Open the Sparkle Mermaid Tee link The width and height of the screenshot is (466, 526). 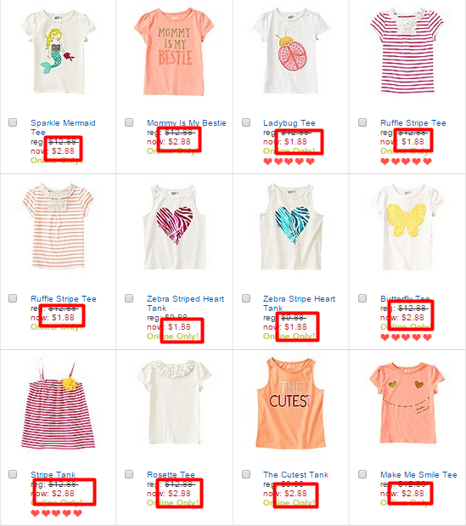click(63, 127)
